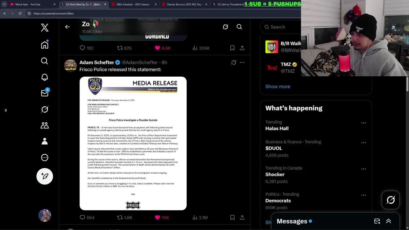The width and height of the screenshot is (409, 230).
Task: Switch to Denver Broncos 2025 NFL tab
Action: click(x=185, y=4)
